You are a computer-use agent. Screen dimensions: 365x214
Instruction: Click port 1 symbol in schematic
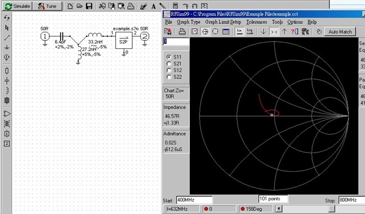coord(45,36)
